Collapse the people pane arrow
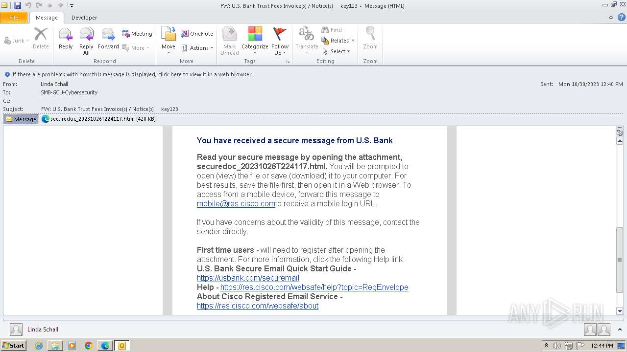This screenshot has width=627, height=352. [x=620, y=330]
